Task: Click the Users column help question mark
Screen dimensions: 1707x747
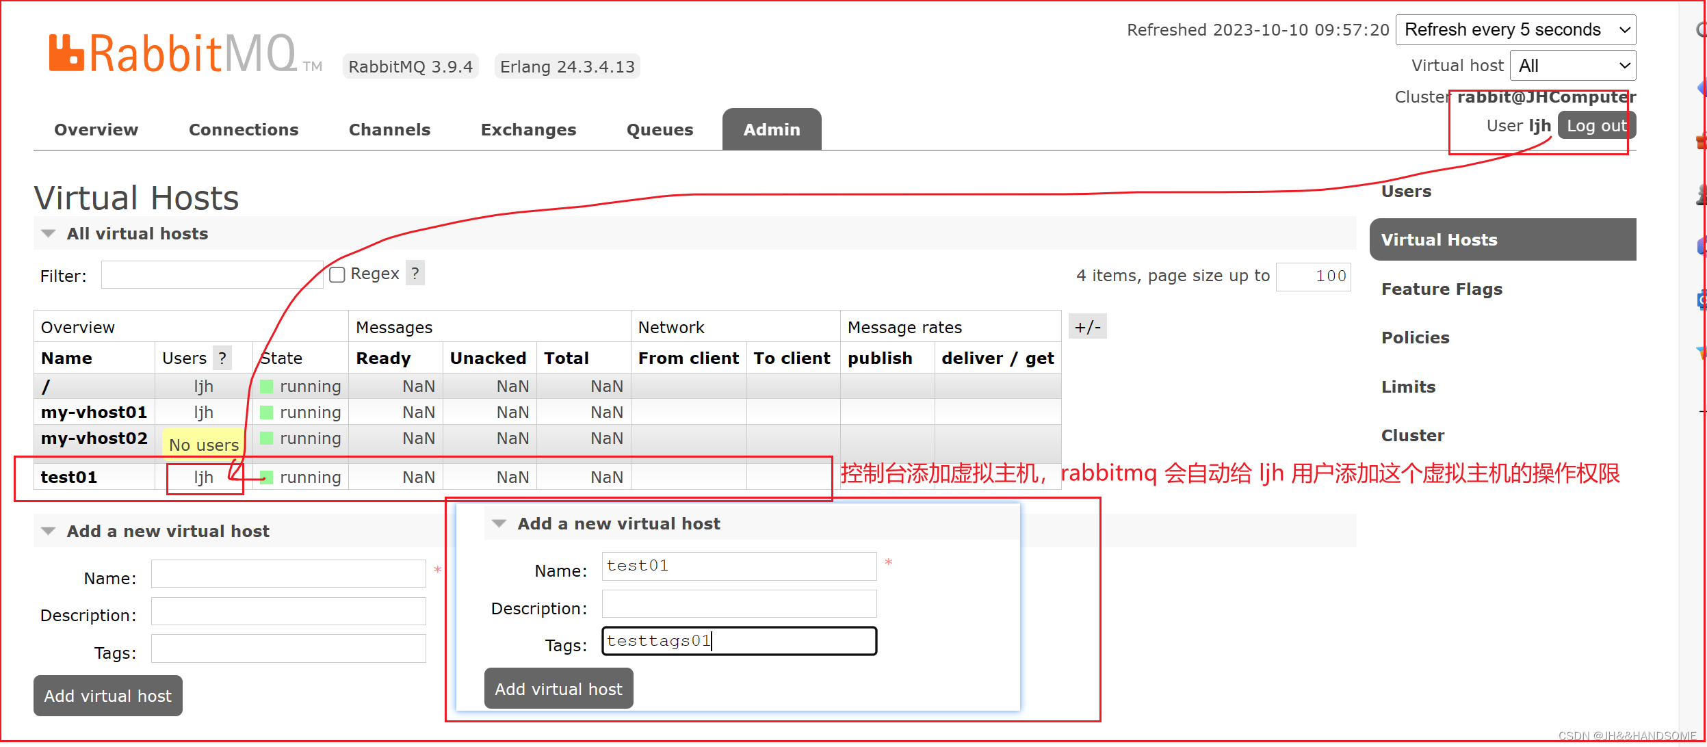Action: (222, 358)
